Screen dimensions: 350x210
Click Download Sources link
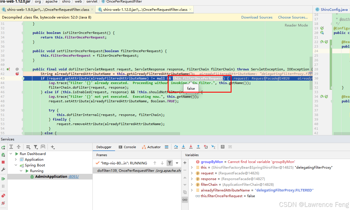(257, 17)
